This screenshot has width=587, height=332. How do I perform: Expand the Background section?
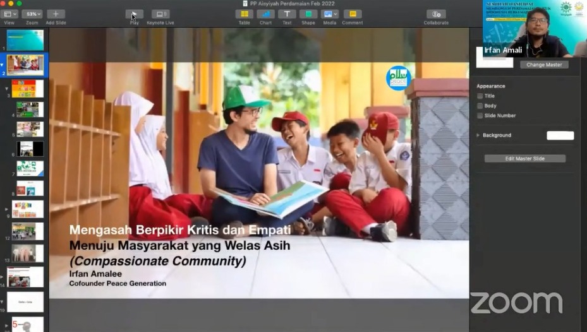click(x=478, y=135)
